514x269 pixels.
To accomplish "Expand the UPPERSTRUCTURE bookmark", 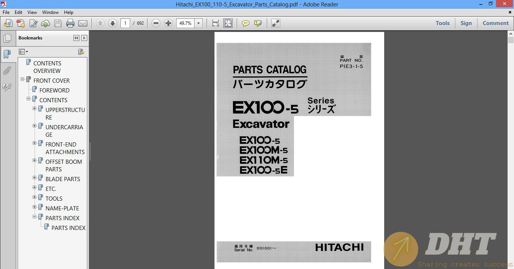I will point(35,109).
